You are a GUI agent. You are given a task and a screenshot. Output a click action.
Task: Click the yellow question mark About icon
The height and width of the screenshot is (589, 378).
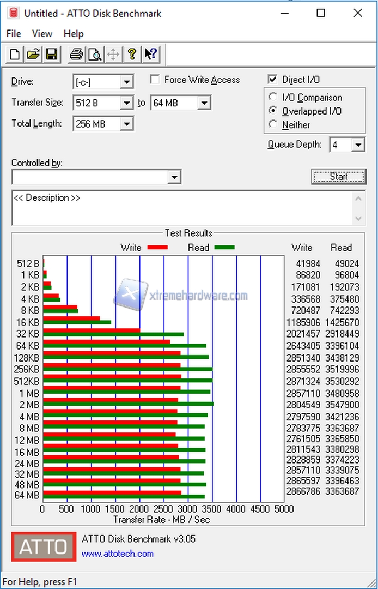pyautogui.click(x=131, y=54)
